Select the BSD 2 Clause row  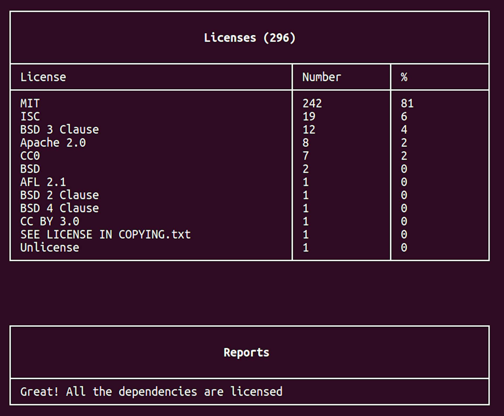tap(59, 195)
